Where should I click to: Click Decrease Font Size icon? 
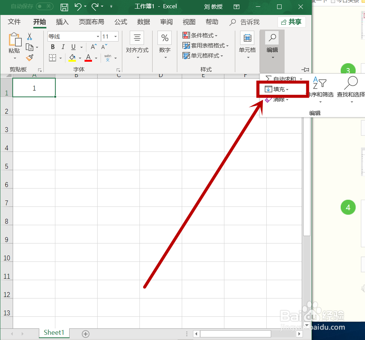[x=104, y=47]
